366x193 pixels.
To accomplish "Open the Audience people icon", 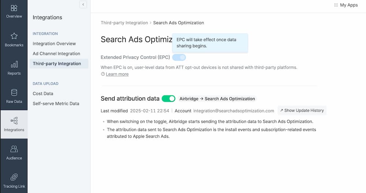I will (x=14, y=149).
